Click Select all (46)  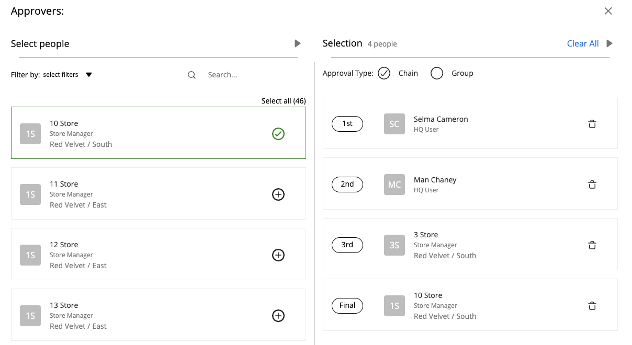[284, 101]
